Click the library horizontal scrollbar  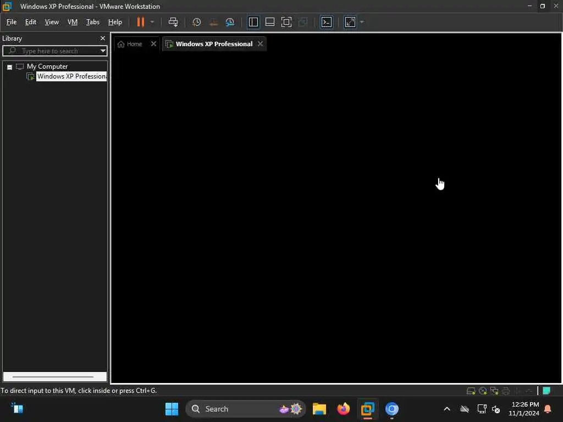[x=55, y=376]
